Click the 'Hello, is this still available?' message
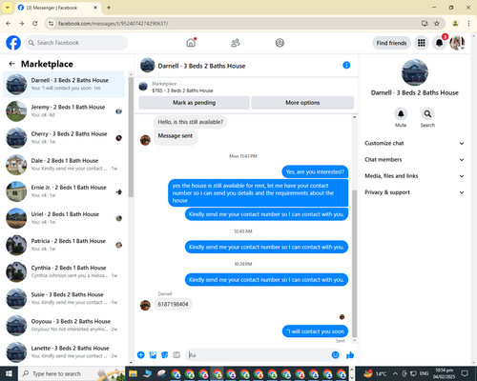Screen dimensions: 477x381 (x=191, y=122)
